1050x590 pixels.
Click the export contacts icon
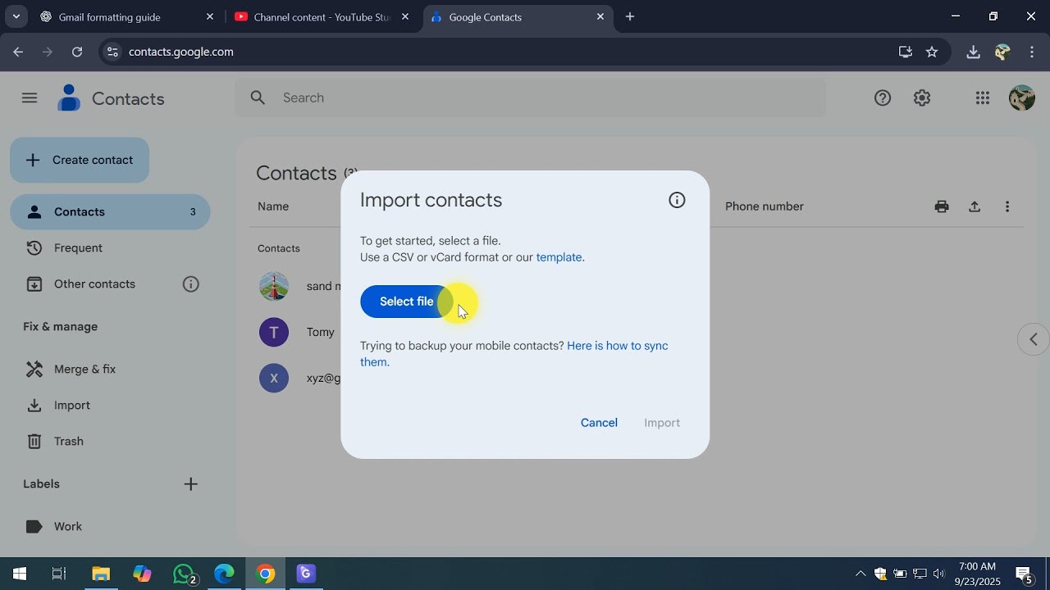pyautogui.click(x=975, y=206)
